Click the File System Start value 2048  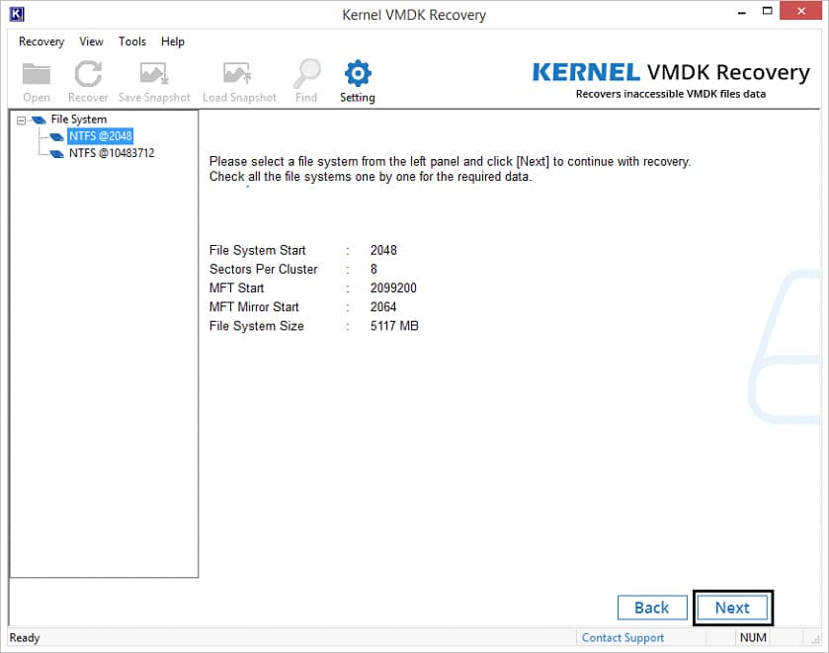(383, 250)
